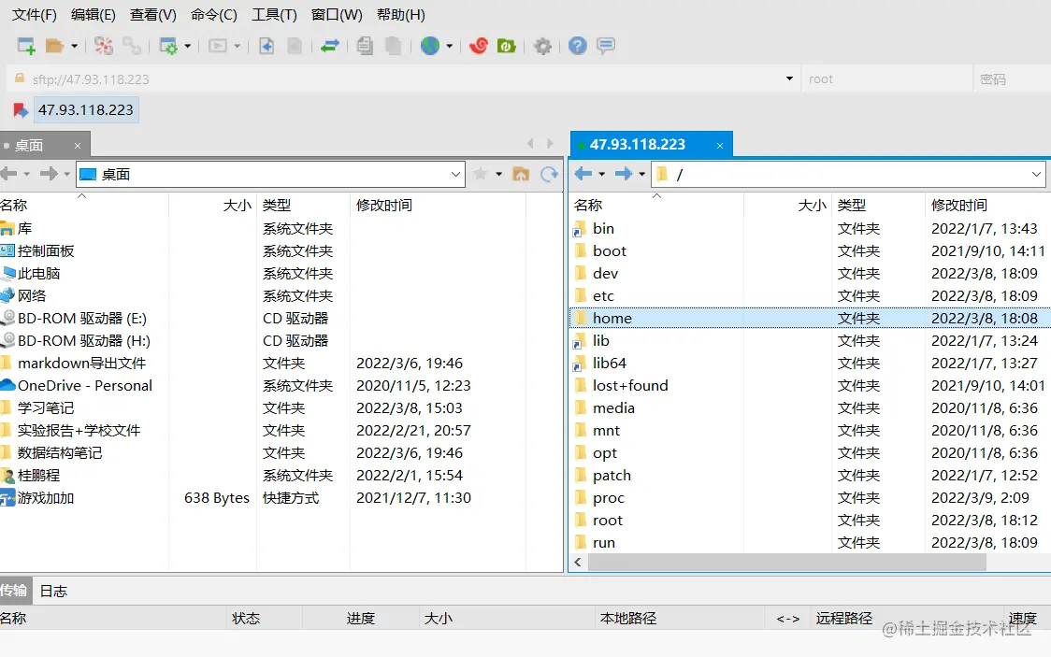Go forward in remote pane
Screen dimensions: 1051x657
point(624,174)
